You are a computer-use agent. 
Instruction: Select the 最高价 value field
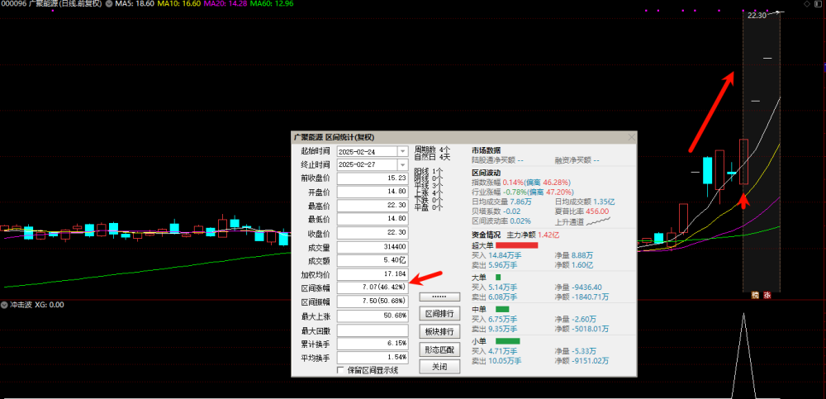373,206
